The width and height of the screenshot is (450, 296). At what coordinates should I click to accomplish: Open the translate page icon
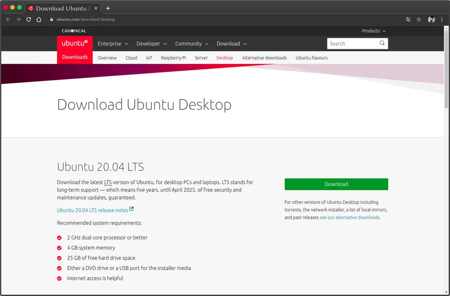click(x=408, y=19)
